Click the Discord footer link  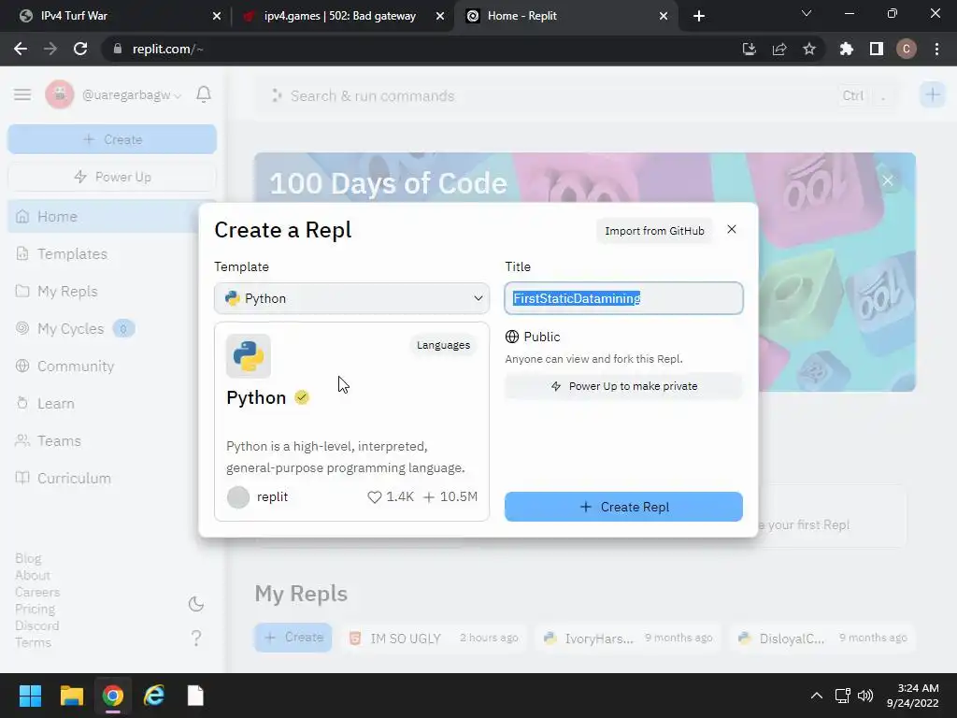pos(36,625)
